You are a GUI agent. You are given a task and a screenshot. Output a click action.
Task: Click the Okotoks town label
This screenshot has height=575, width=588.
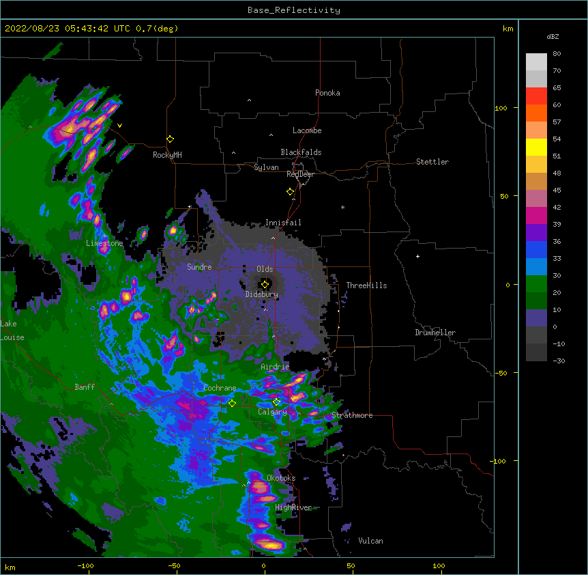pos(281,478)
